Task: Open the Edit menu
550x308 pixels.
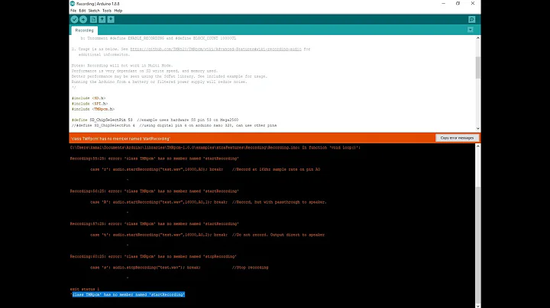Action: pyautogui.click(x=82, y=11)
